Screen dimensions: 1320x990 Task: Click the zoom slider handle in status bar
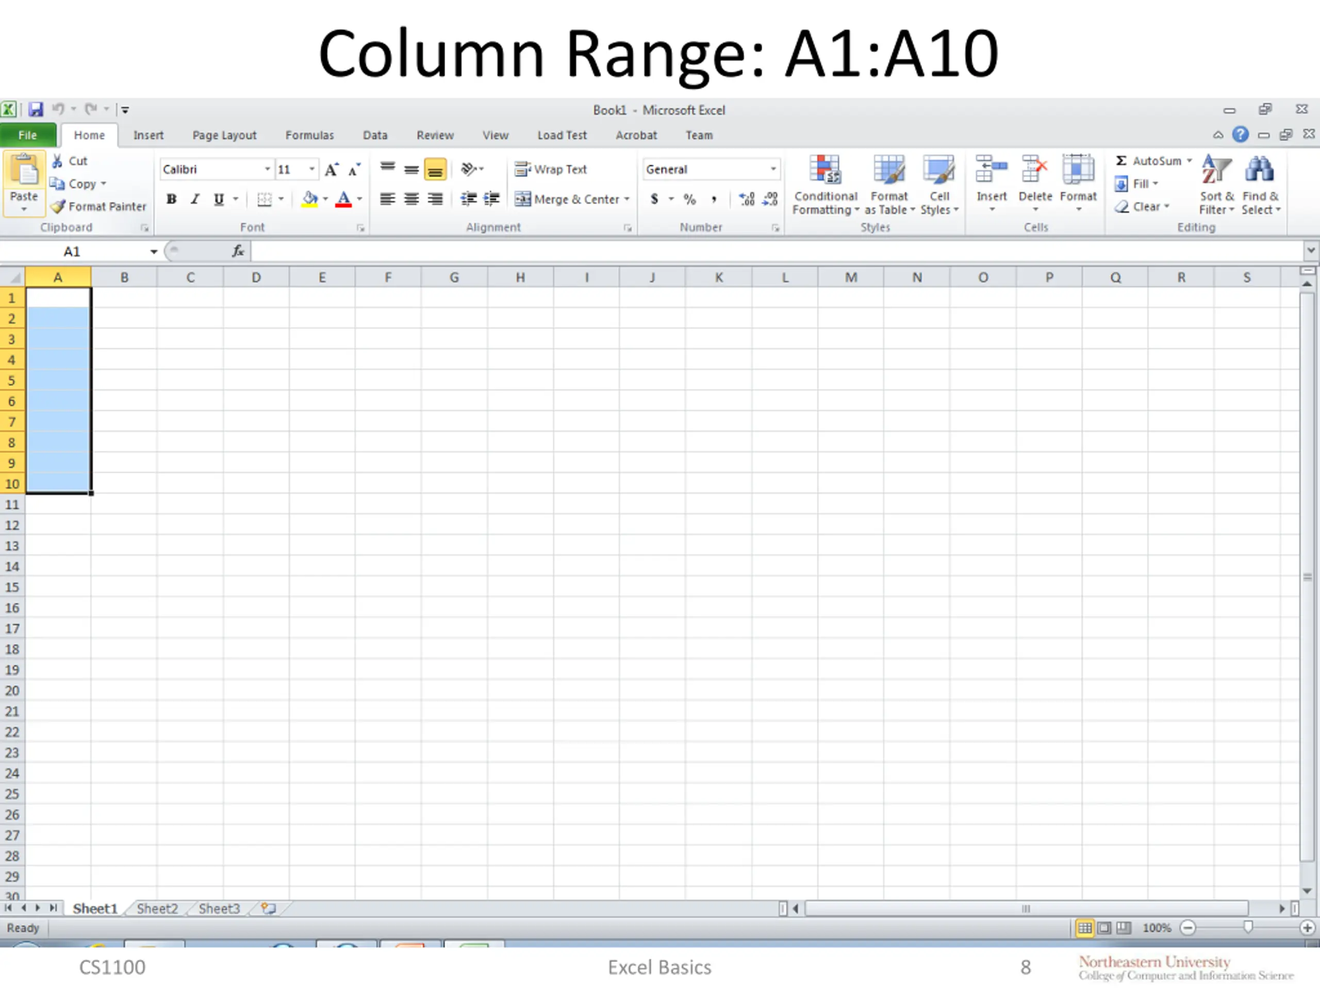(x=1247, y=927)
